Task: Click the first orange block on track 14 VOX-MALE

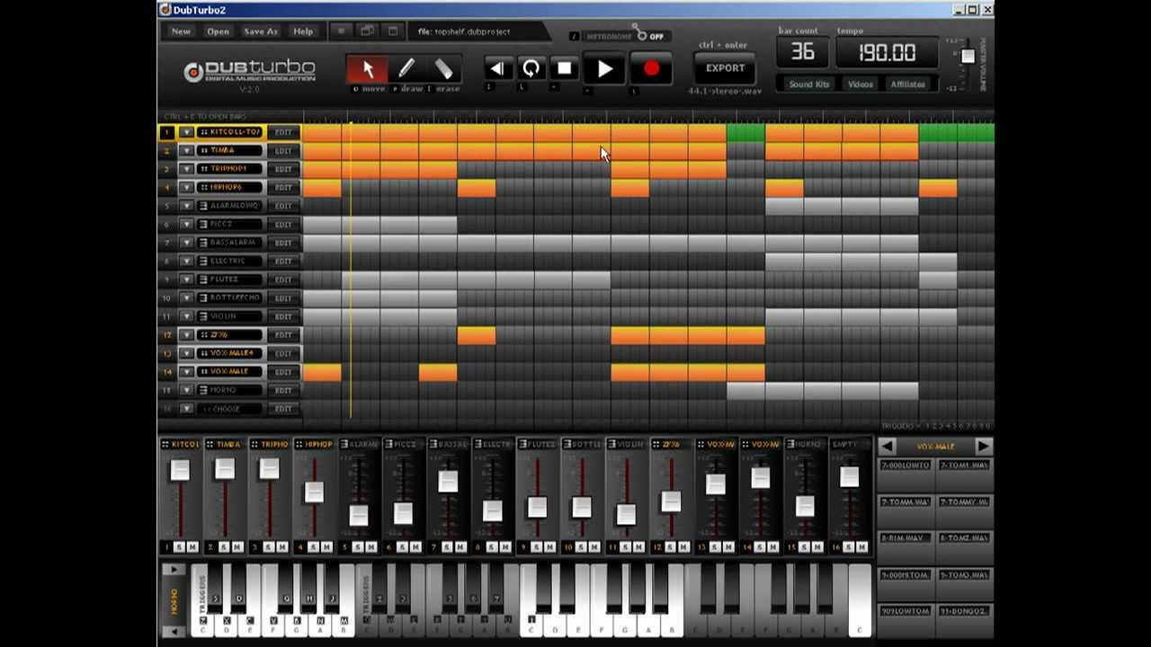Action: 322,372
